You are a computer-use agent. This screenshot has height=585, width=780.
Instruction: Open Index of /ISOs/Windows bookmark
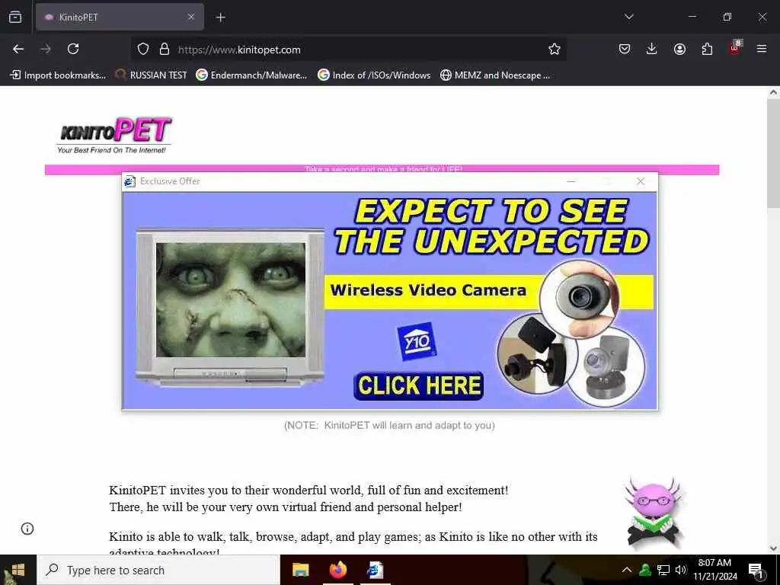[374, 75]
